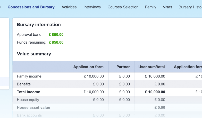
Task: Click bold Total income User sum £ 10,000.00
Action: click(x=155, y=92)
